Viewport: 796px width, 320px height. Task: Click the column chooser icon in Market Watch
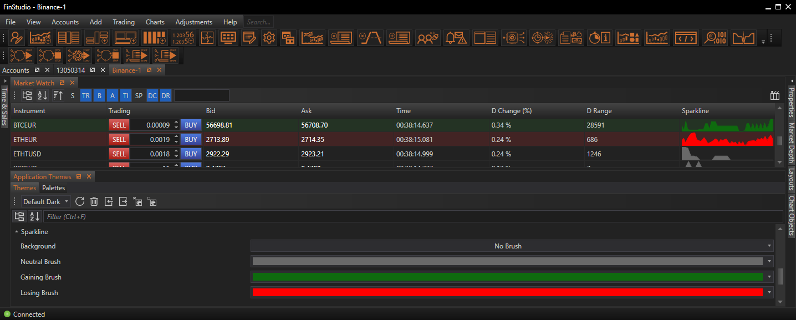[x=775, y=96]
